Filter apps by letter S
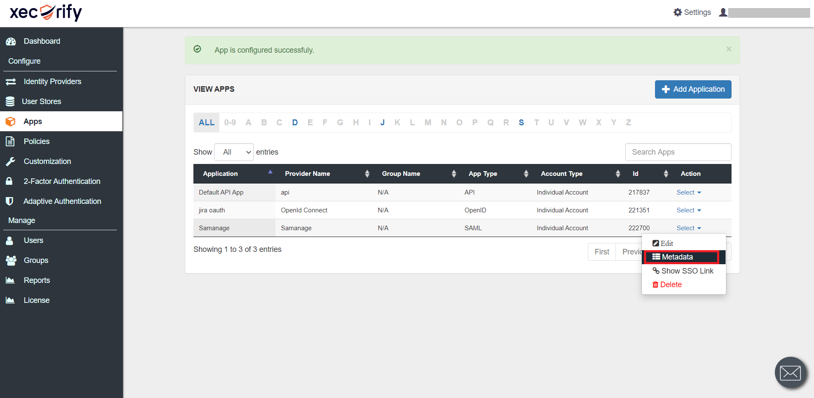The image size is (814, 398). coord(521,122)
